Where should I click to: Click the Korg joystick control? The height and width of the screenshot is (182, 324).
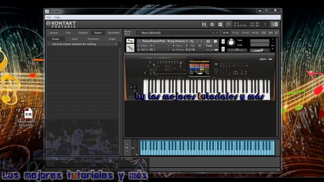click(134, 87)
